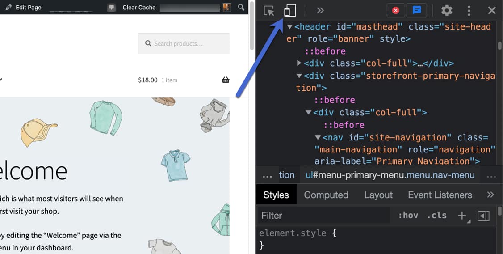The image size is (503, 254).
Task: Open the admin bar comments icon
Action: point(112,8)
